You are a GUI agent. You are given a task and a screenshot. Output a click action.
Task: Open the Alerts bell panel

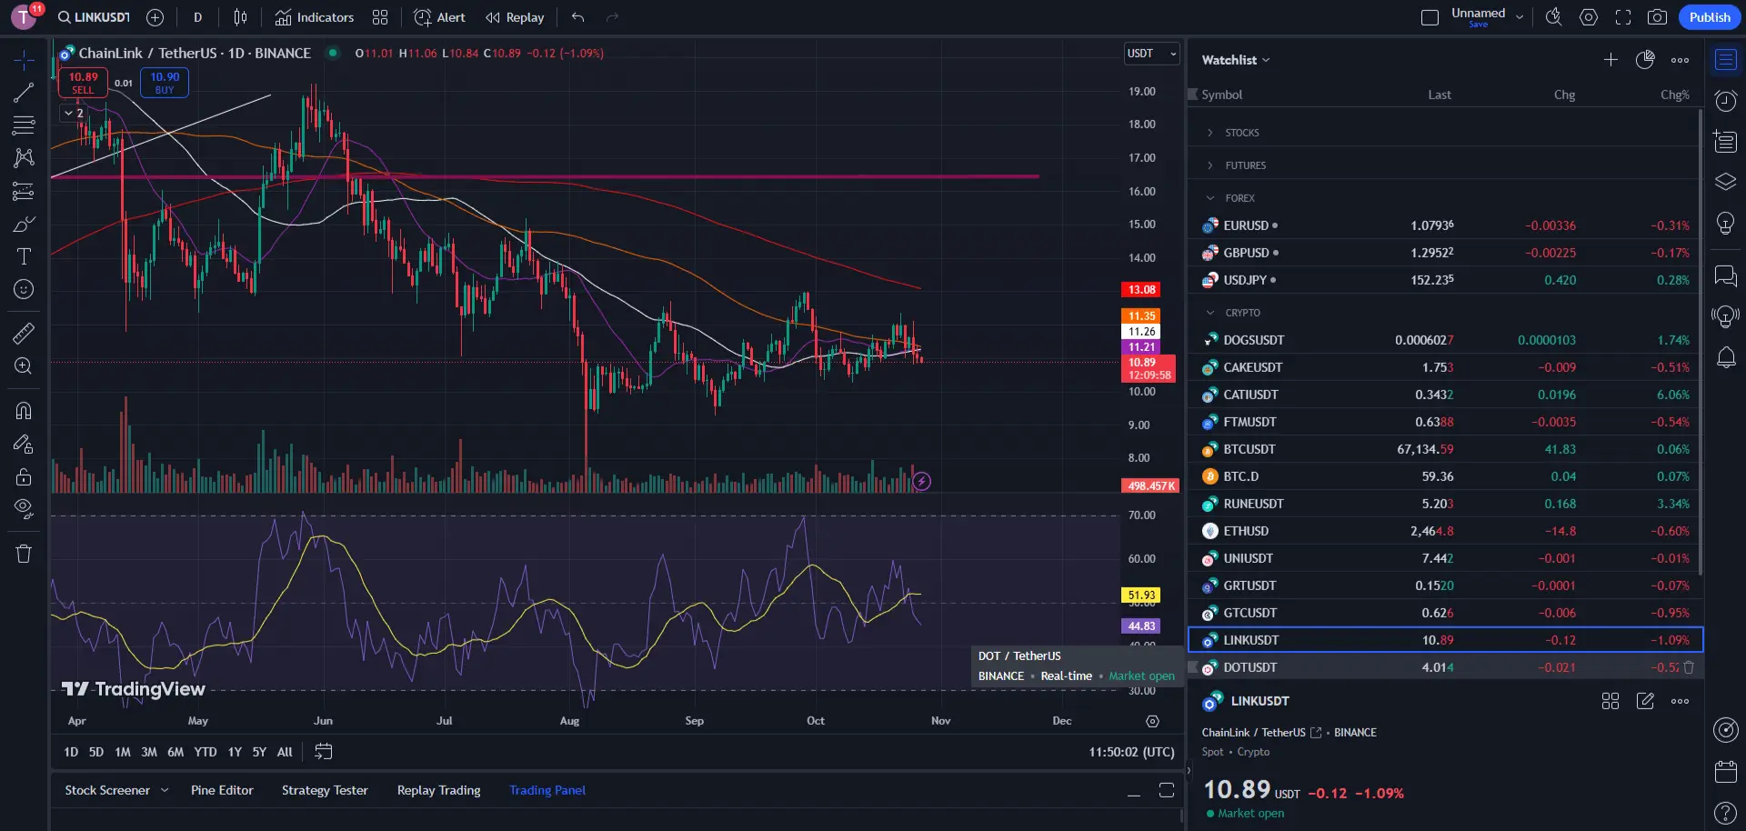point(1725,357)
